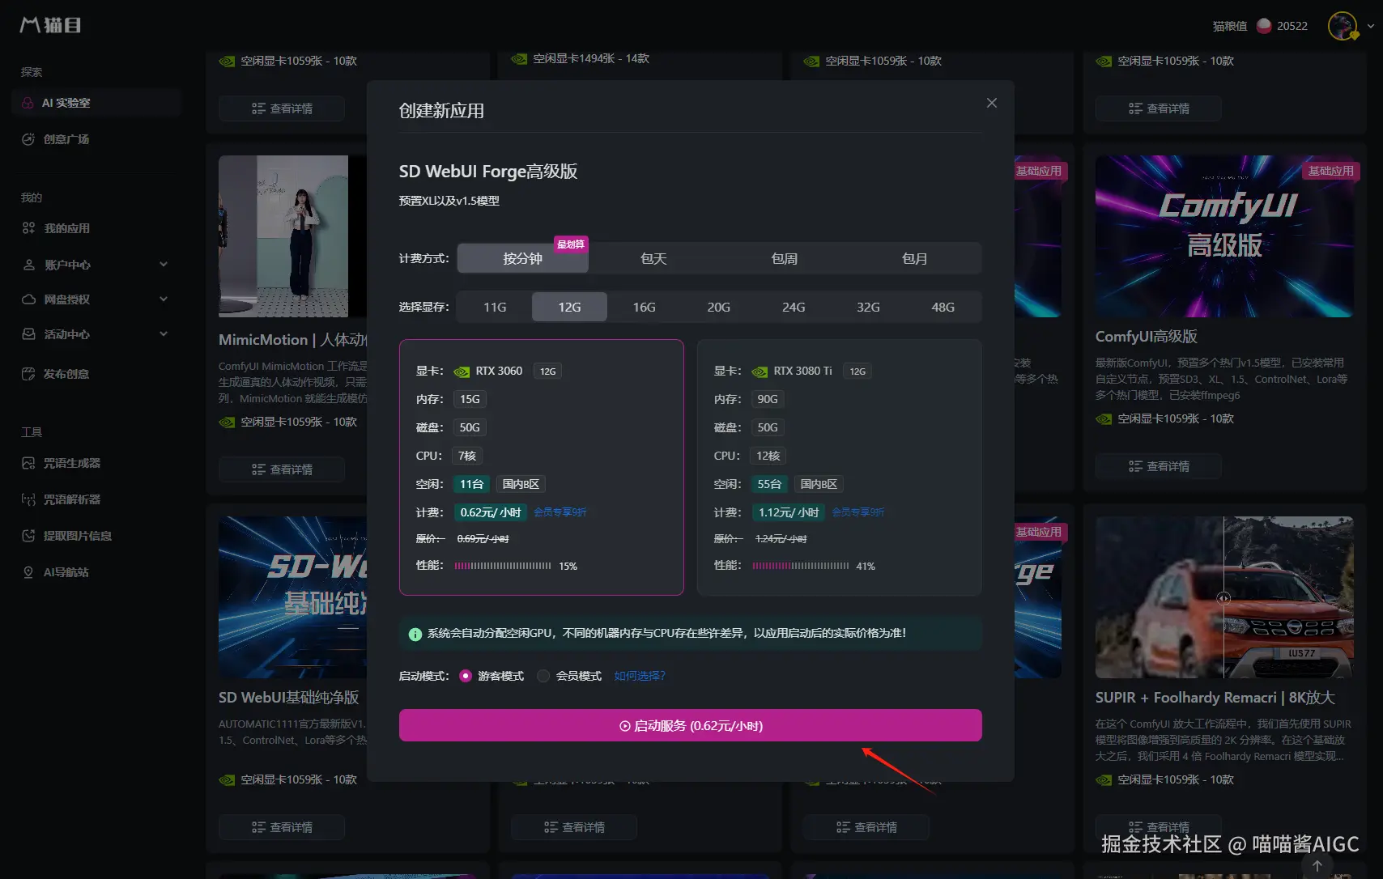Open the 提取图片信息 tool icon

(28, 536)
